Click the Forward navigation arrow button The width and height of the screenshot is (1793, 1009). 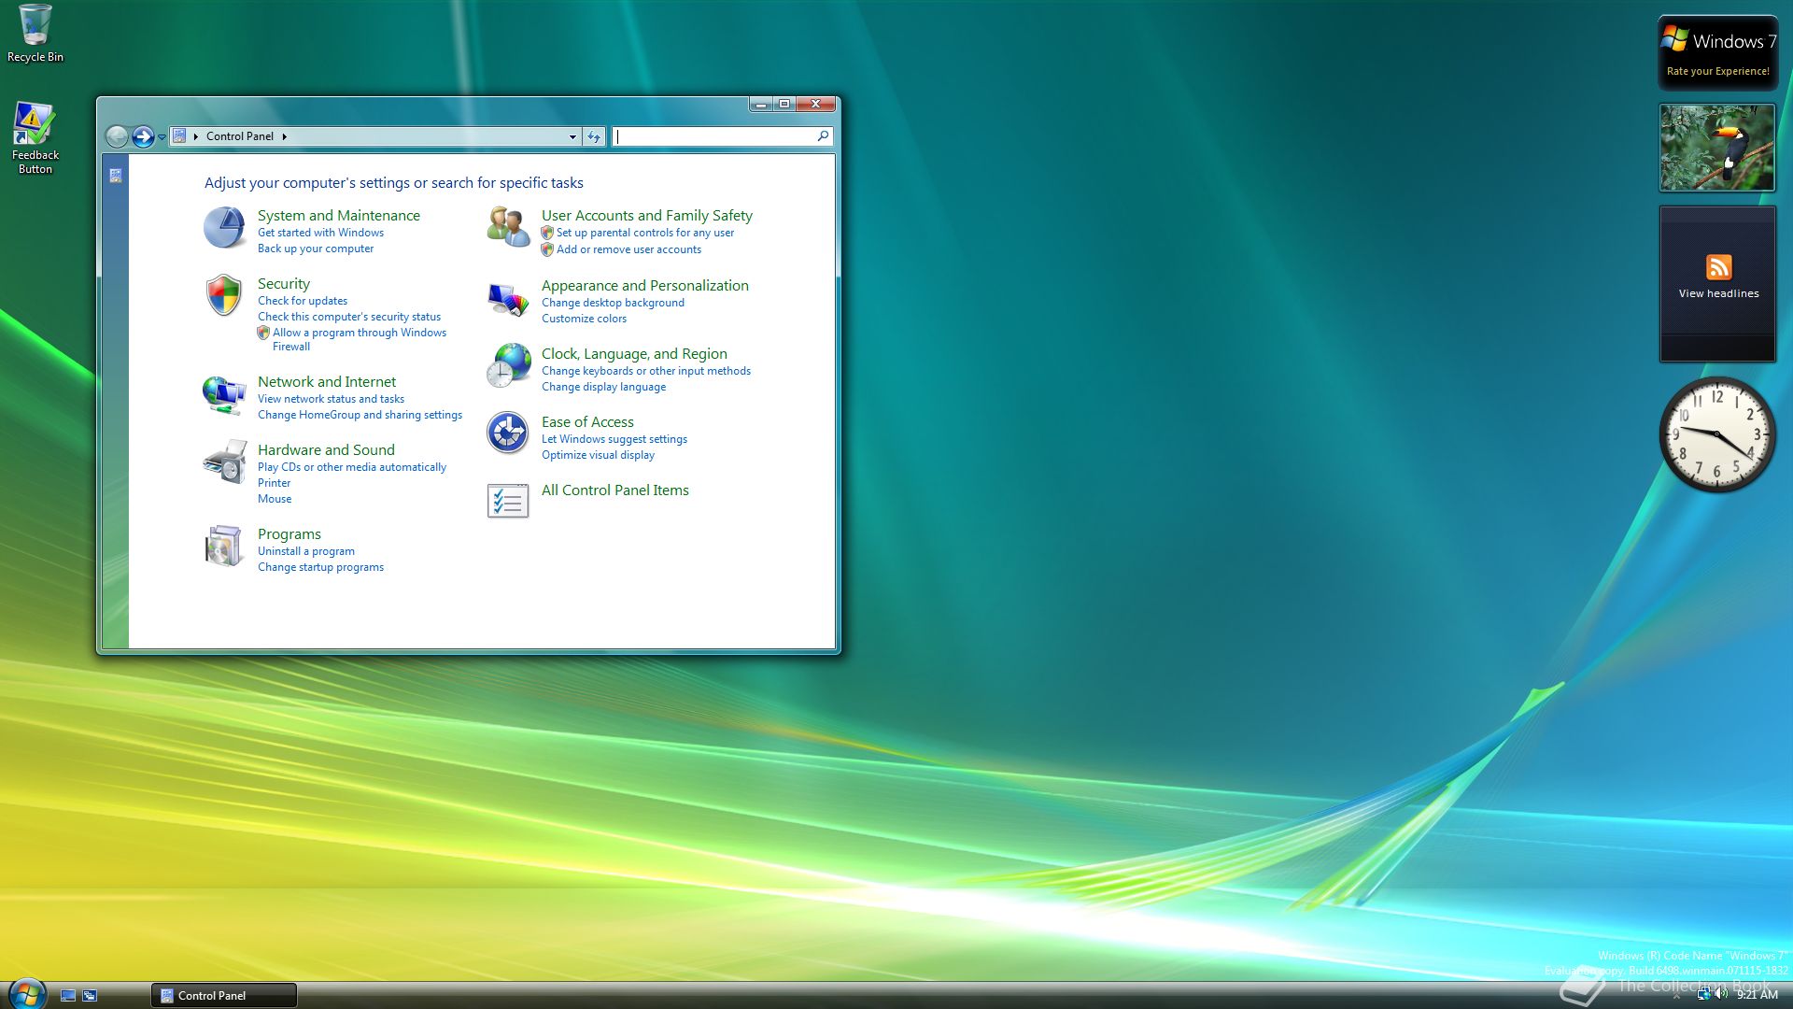click(x=143, y=137)
